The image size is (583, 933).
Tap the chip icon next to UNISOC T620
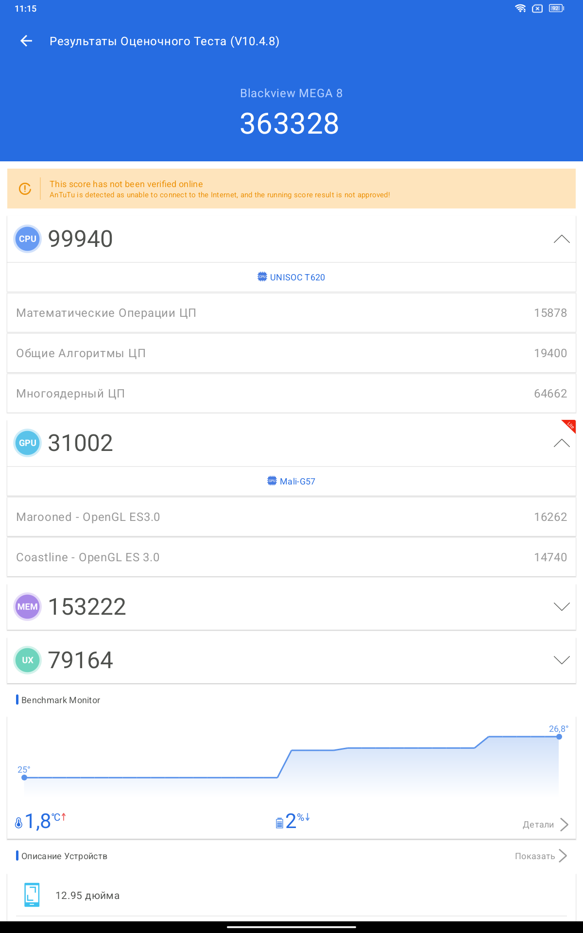click(262, 277)
